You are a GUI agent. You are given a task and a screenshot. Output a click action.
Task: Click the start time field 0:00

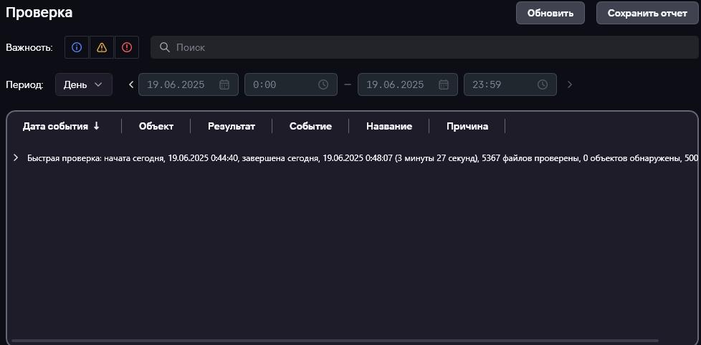tap(290, 84)
